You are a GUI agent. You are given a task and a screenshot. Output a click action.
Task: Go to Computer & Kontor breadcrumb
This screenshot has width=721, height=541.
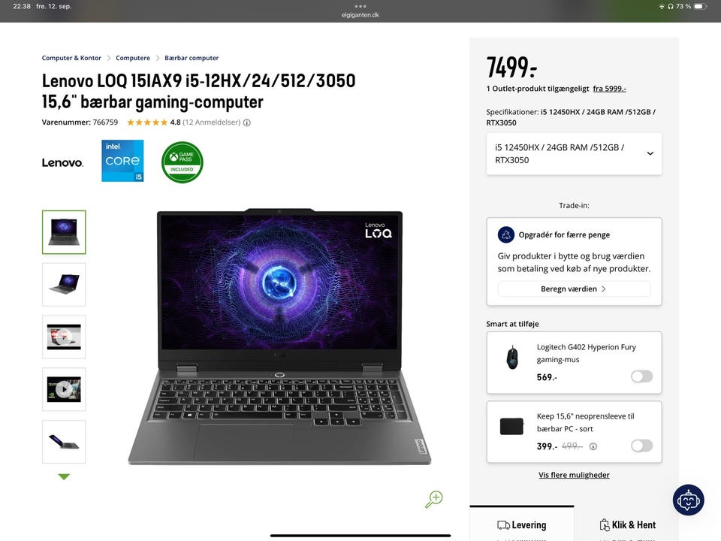[x=71, y=58]
